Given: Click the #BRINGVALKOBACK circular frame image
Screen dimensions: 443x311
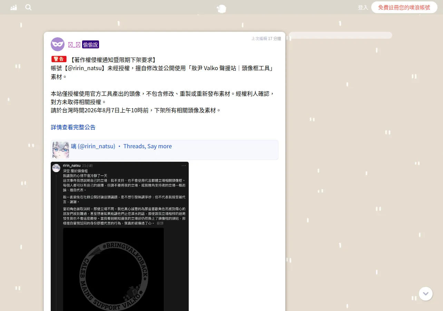Looking at the screenshot, I should pyautogui.click(x=114, y=270).
